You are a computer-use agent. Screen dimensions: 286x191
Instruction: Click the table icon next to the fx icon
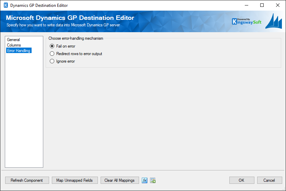[153, 180]
